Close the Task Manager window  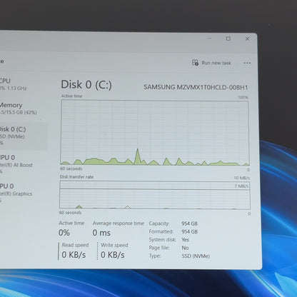pyautogui.click(x=248, y=39)
